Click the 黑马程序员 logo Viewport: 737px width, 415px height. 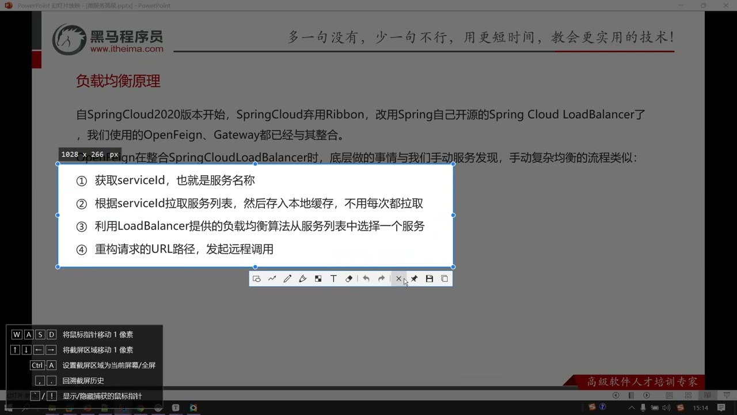click(x=108, y=39)
